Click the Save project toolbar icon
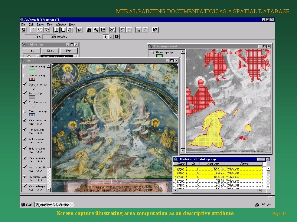Screen dimensions: 297x222 point(23,30)
